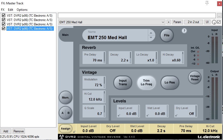Click the Add button
This screenshot has height=140, width=223.
pos(6,131)
